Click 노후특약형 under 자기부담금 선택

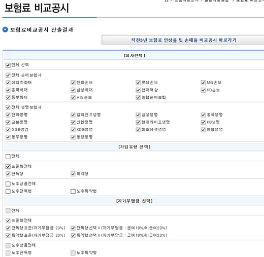tap(73, 253)
